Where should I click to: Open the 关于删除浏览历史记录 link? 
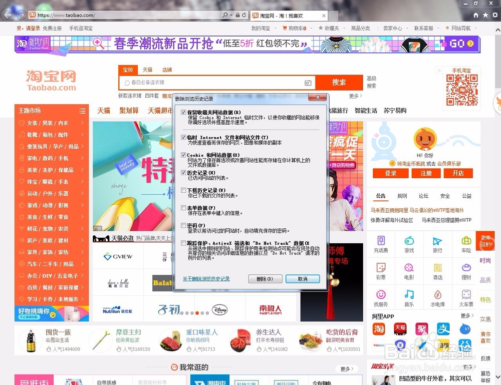206,279
